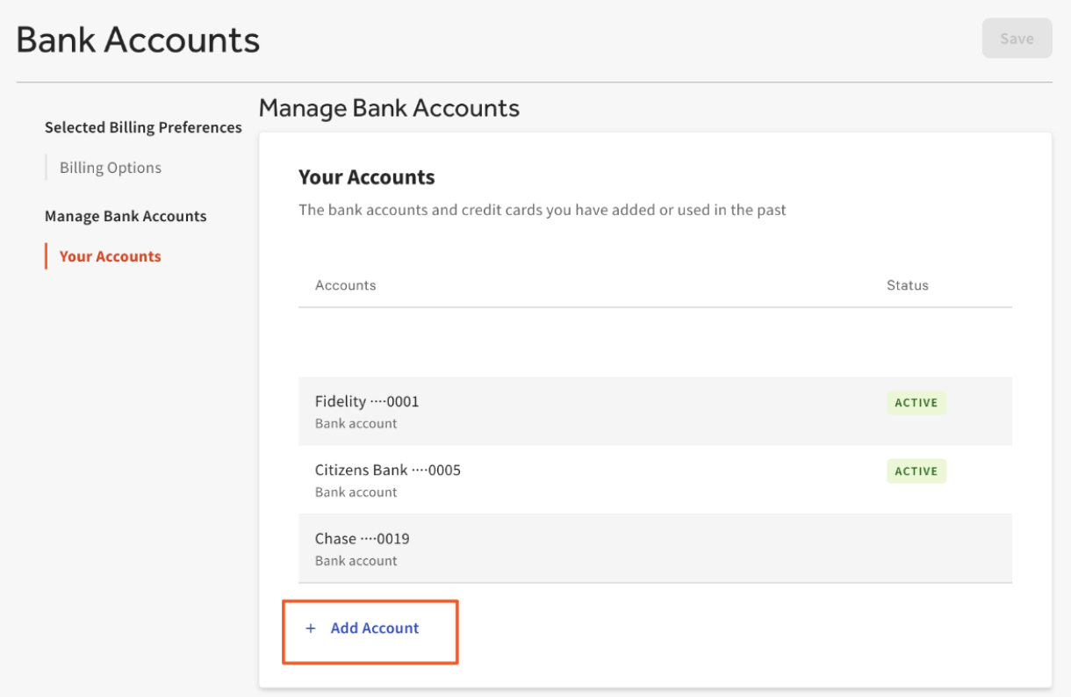Select Your Accounts in the sidebar
Screen dimensions: 1071x697
[x=109, y=255]
